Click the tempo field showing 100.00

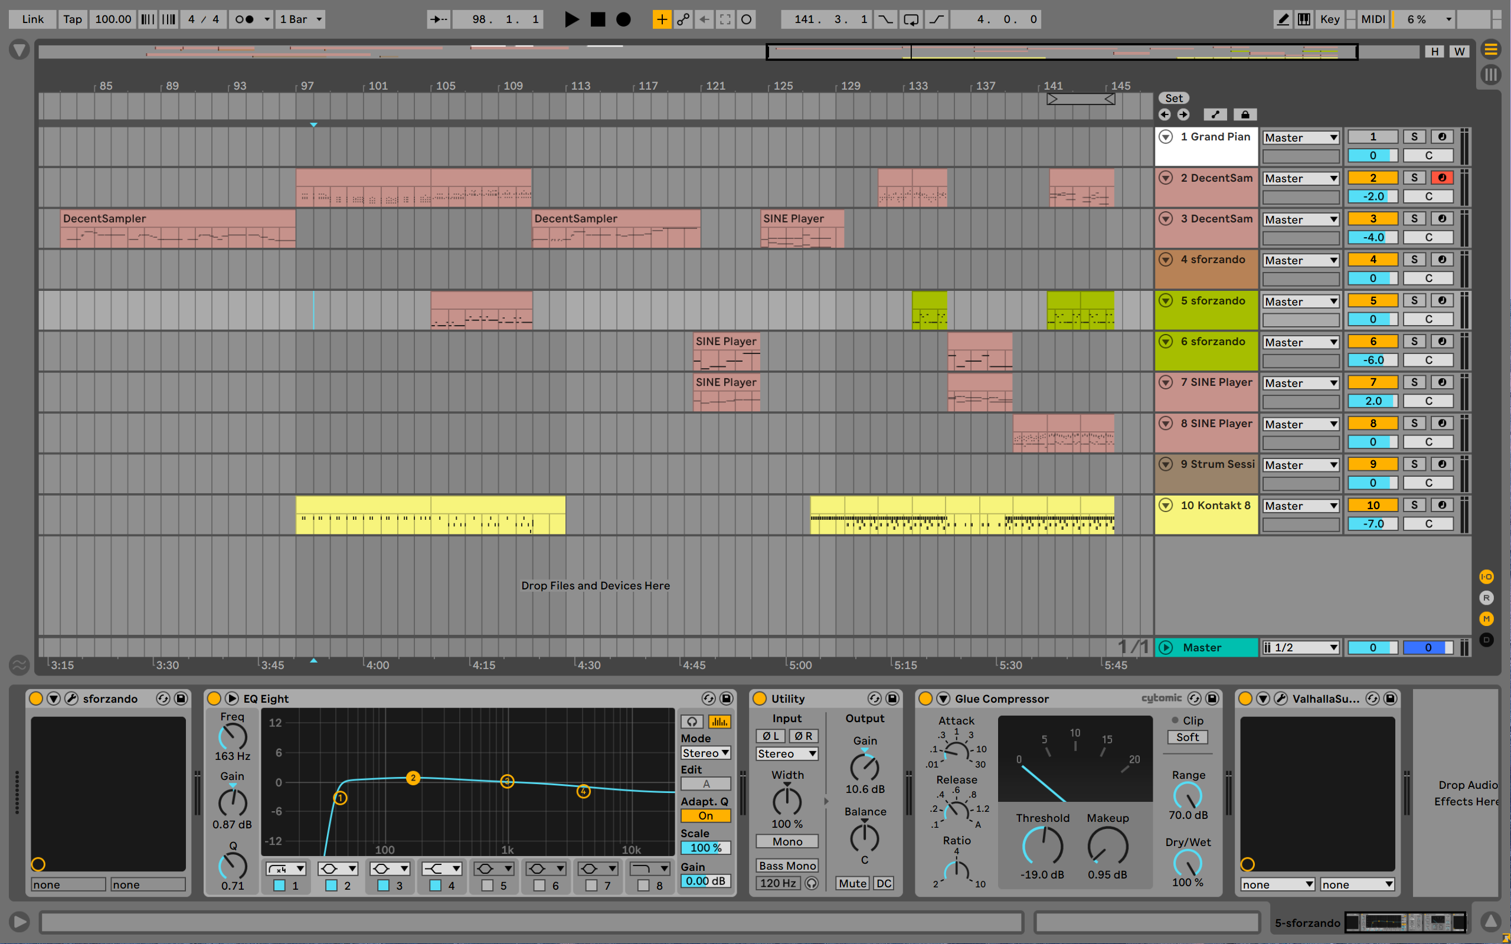(113, 19)
